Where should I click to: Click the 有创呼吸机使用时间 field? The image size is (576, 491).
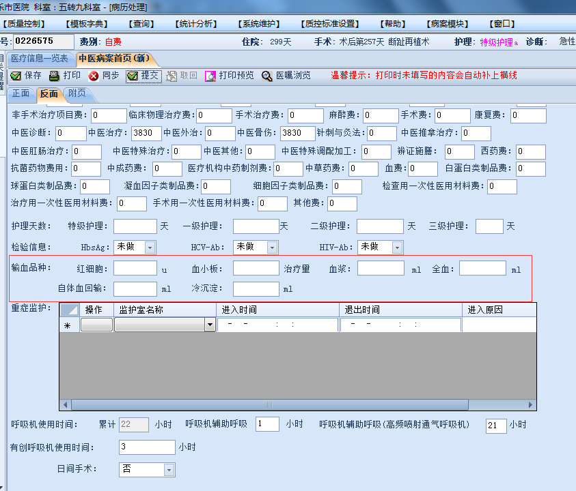(x=147, y=447)
